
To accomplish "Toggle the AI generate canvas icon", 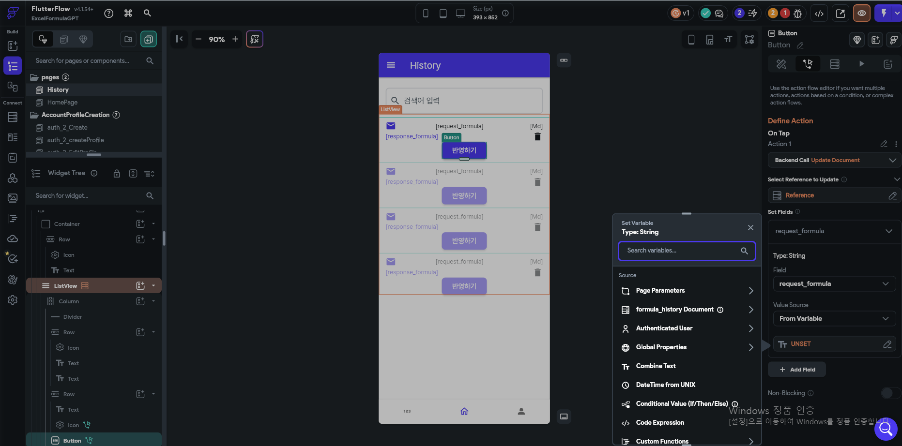I will (255, 39).
